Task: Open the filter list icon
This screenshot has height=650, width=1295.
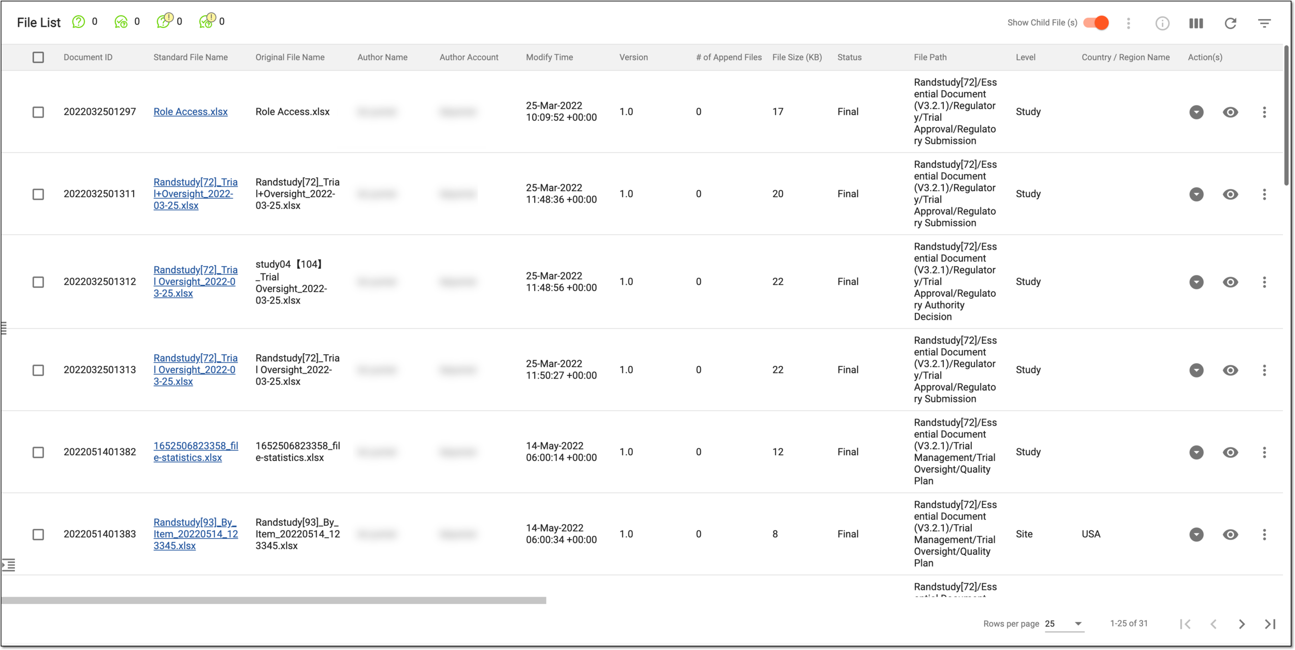Action: (1264, 23)
